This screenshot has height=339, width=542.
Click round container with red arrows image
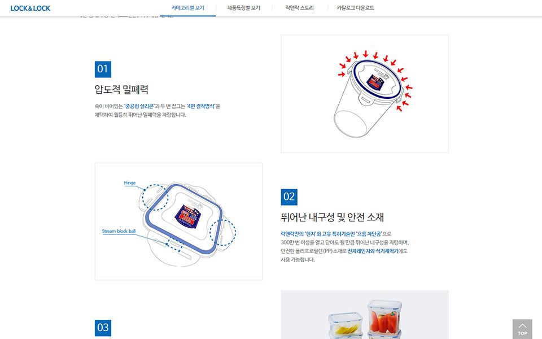[x=365, y=94]
